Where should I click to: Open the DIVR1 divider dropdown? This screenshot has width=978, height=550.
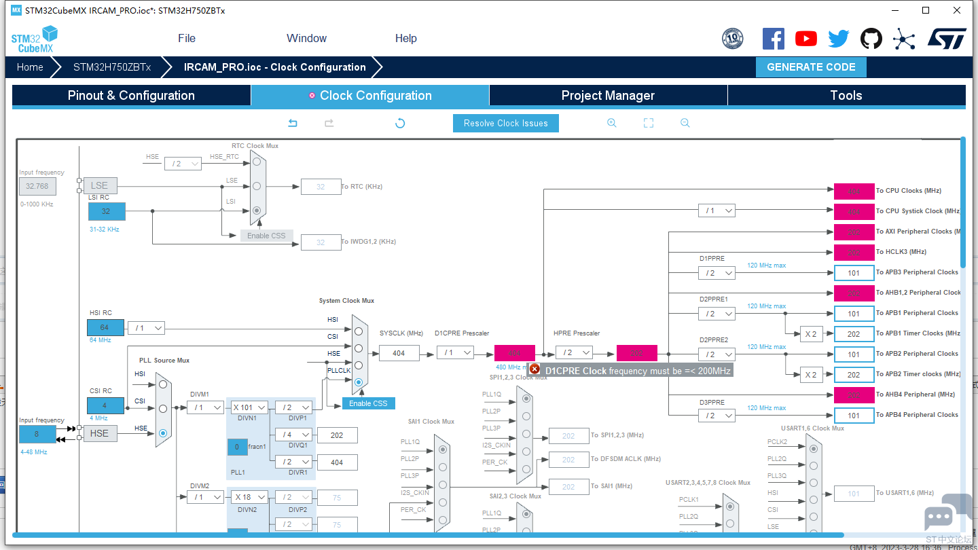(293, 462)
